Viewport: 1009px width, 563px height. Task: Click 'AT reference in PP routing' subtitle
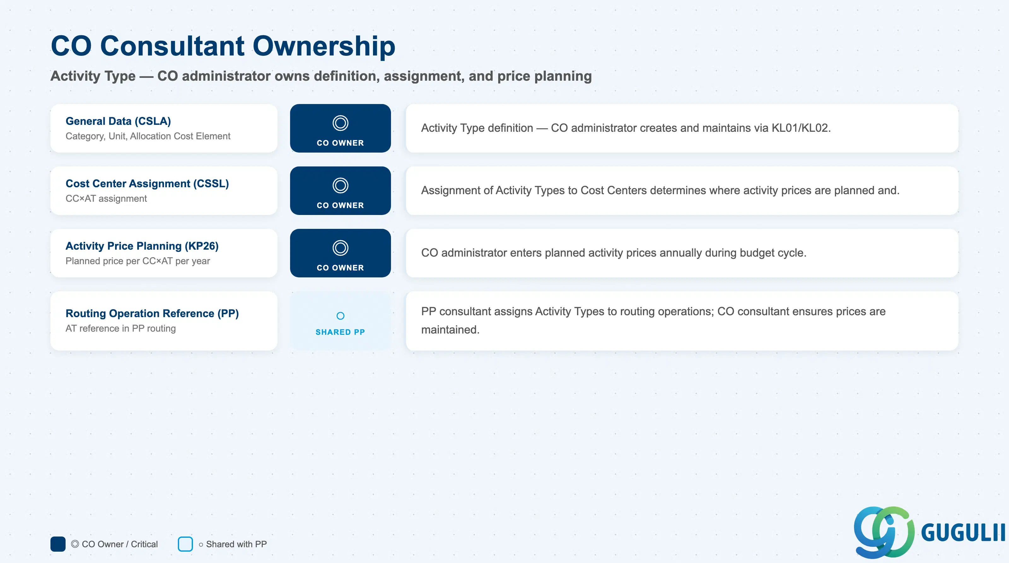[121, 328]
